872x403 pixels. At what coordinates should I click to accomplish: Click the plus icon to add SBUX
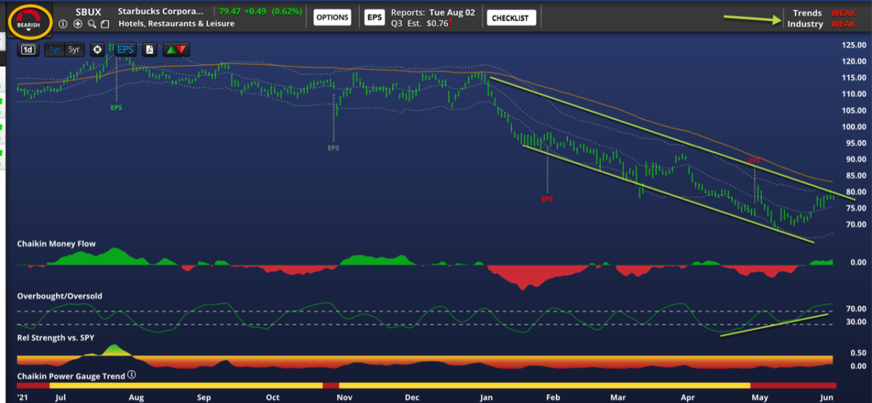tap(77, 24)
